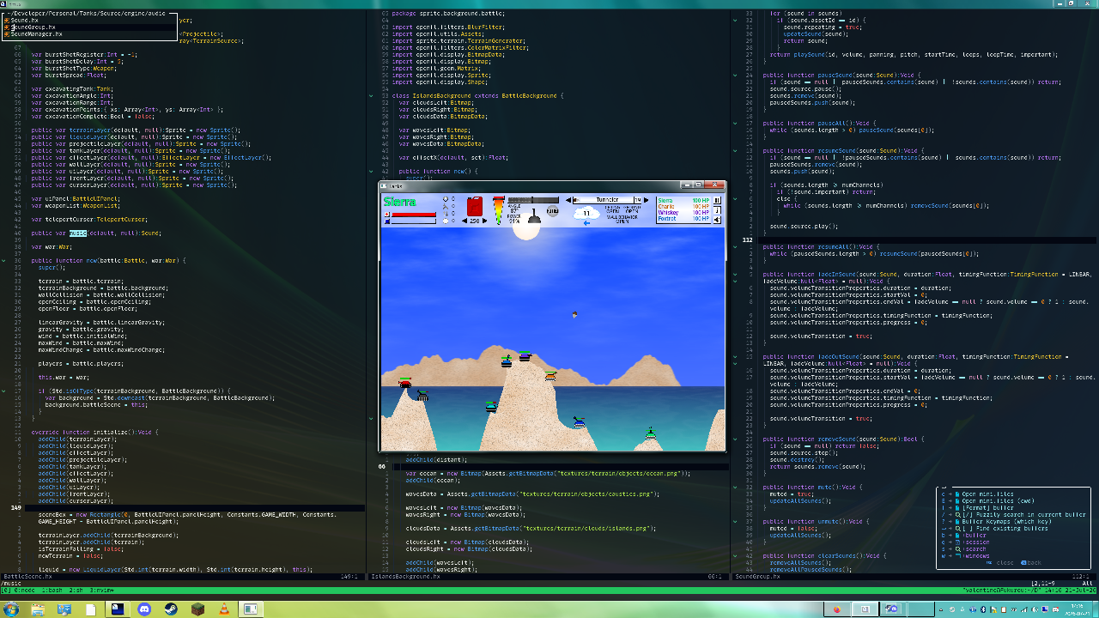The image size is (1099, 618).
Task: Decrease the fuel amount with the left arrow
Action: click(464, 221)
